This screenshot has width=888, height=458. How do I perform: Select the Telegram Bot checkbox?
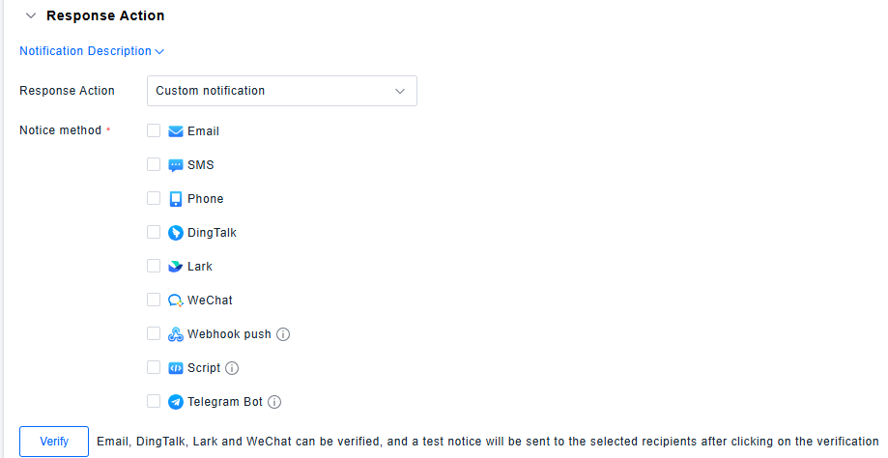pyautogui.click(x=154, y=401)
